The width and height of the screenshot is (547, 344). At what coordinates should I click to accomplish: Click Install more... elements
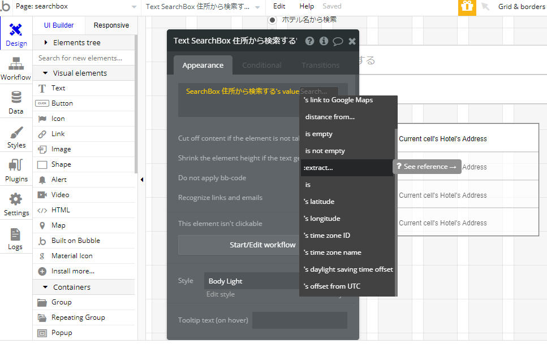click(84, 271)
